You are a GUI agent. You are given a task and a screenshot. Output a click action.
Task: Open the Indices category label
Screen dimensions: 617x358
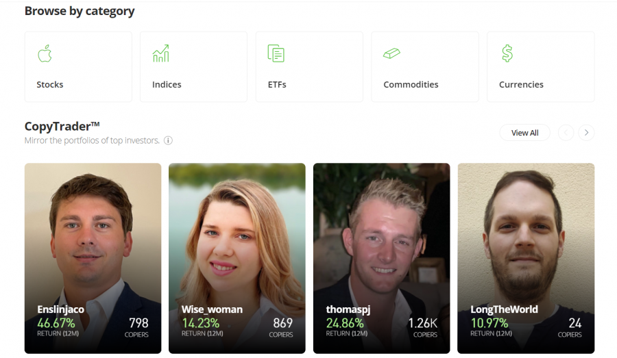click(x=167, y=84)
